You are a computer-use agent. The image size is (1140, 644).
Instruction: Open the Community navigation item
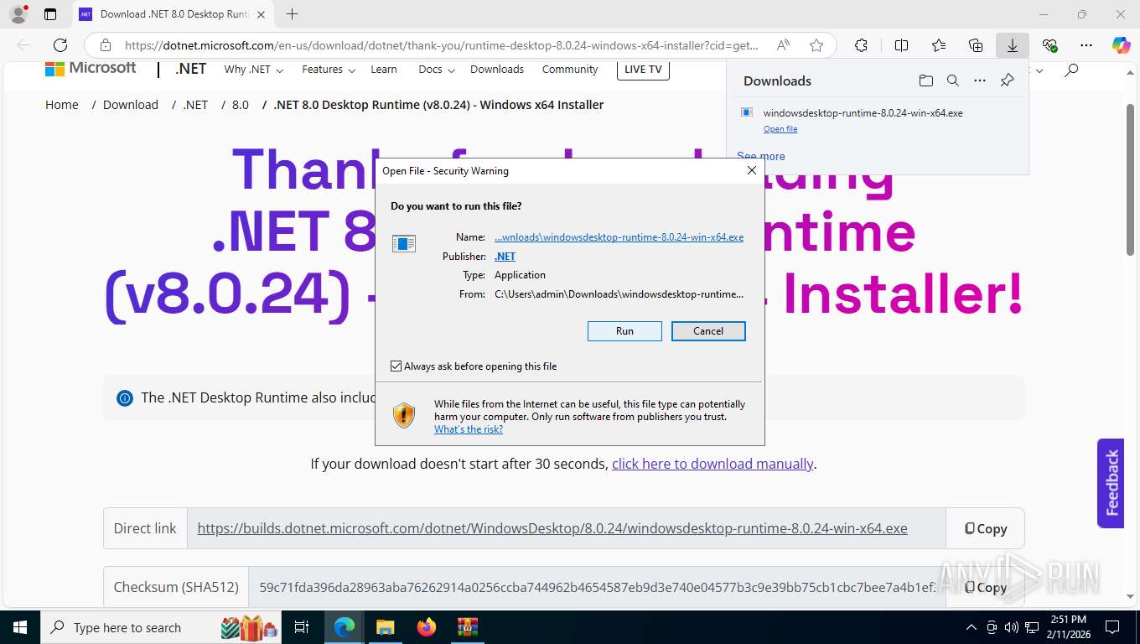click(x=570, y=70)
